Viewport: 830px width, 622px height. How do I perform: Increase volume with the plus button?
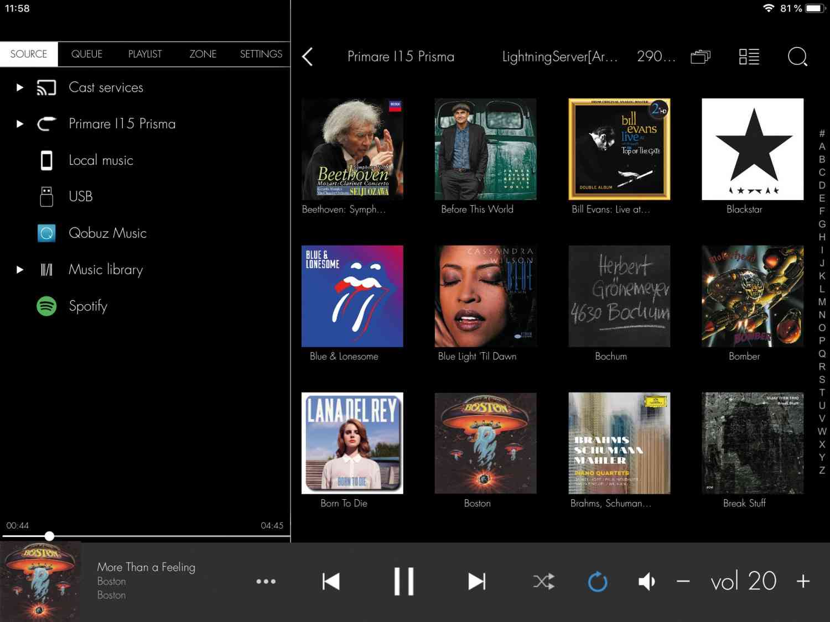(x=803, y=582)
